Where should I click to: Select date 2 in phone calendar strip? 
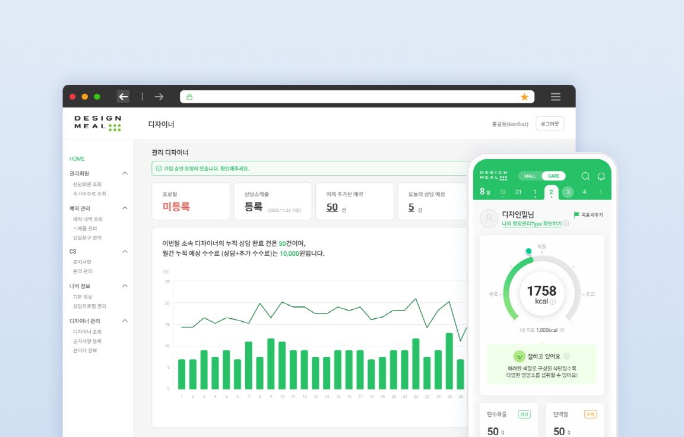coord(551,192)
